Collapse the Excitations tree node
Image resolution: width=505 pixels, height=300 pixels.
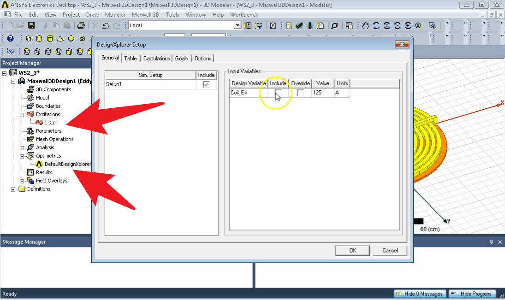pos(22,115)
